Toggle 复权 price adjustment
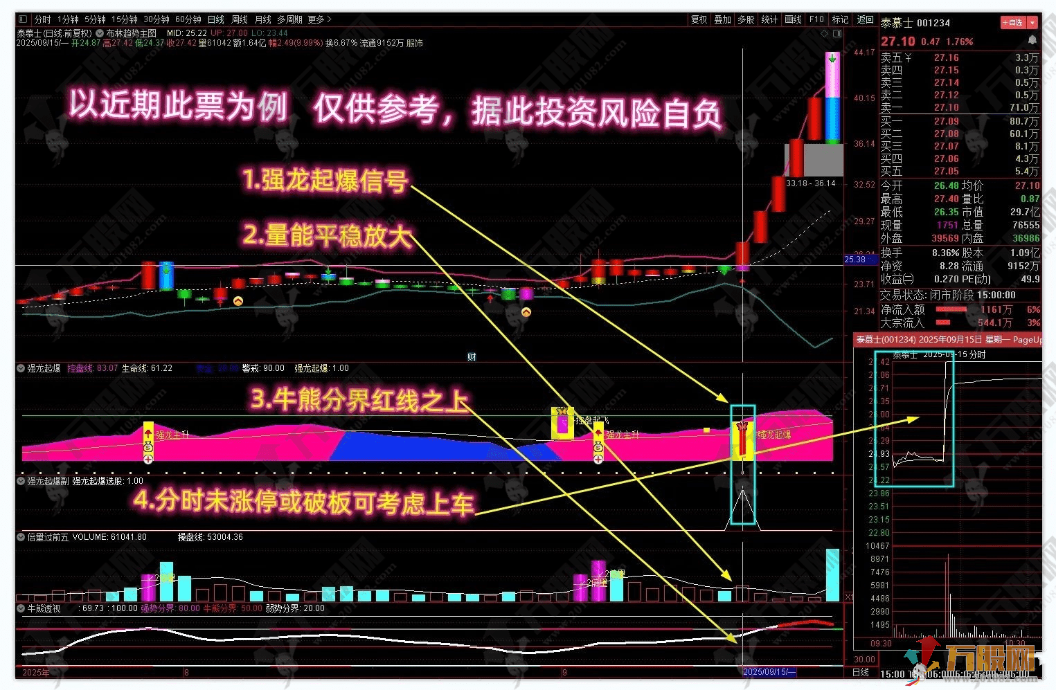Viewport: 1056px width, 690px height. coord(699,19)
